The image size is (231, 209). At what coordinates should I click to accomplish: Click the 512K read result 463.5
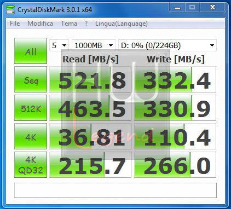[90, 108]
